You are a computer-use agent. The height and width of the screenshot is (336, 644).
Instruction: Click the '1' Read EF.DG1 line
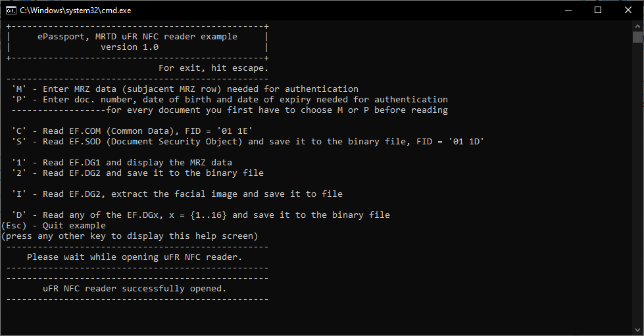coord(122,163)
